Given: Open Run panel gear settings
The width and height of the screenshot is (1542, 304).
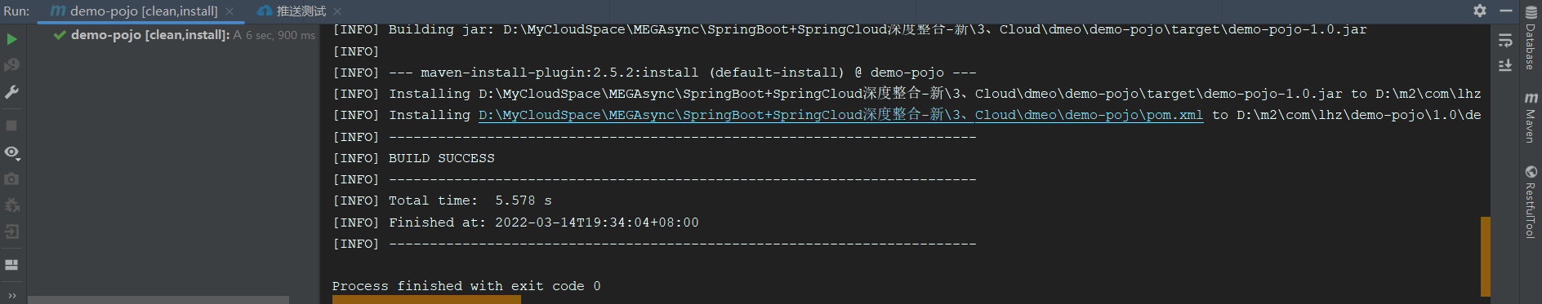Looking at the screenshot, I should tap(1480, 11).
